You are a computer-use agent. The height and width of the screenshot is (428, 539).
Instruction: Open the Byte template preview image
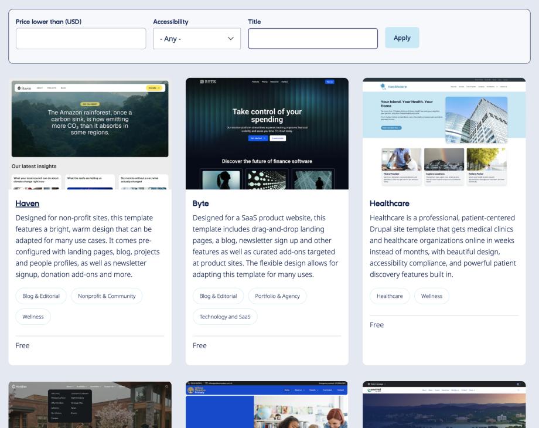267,134
